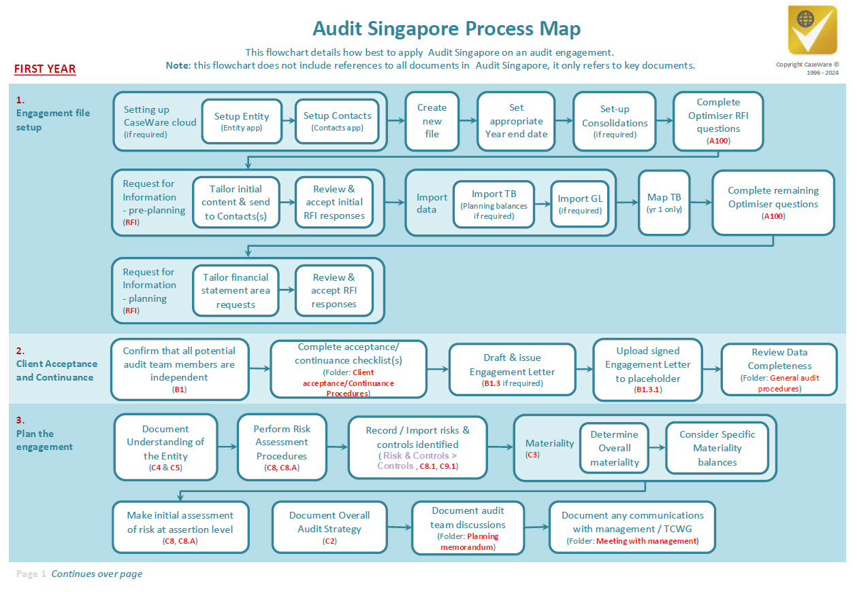Select the FIRST YEAR heading

click(x=44, y=69)
